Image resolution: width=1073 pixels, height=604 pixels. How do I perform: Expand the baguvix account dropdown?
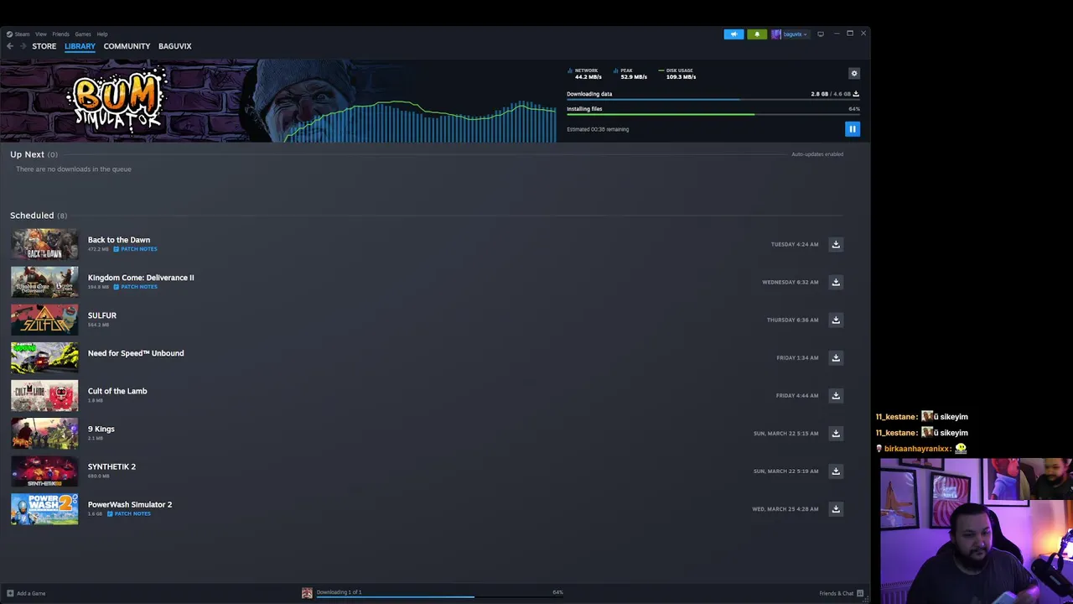click(x=790, y=34)
